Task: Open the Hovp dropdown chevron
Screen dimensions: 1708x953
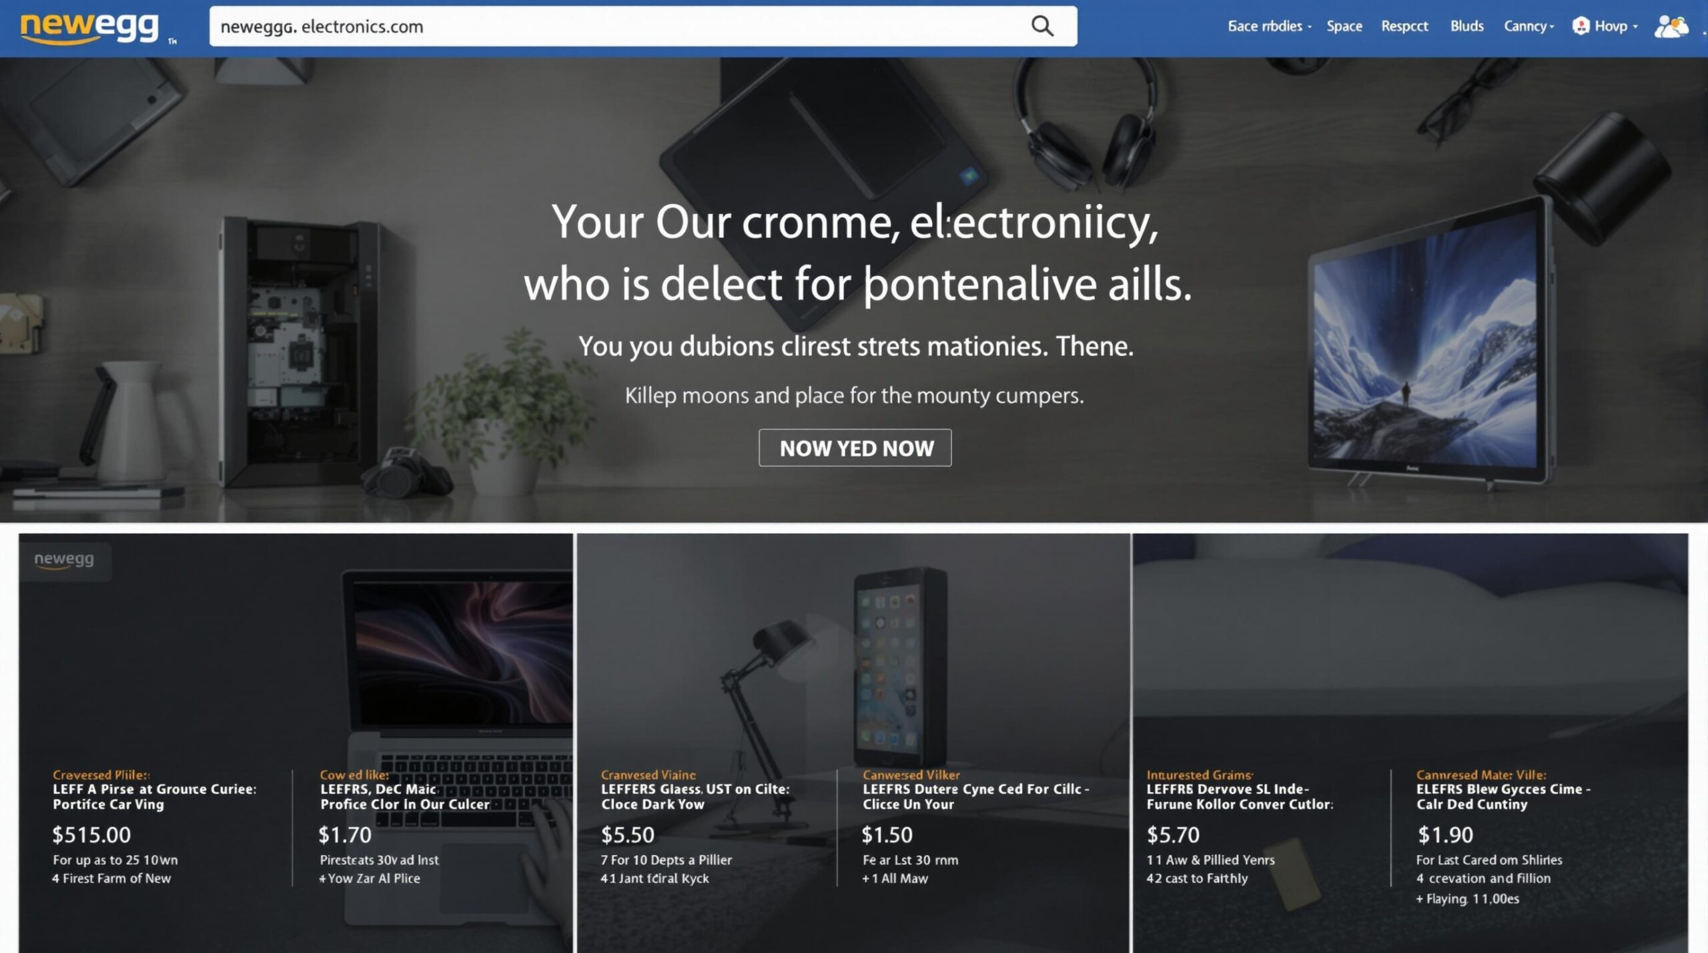Action: (1635, 27)
